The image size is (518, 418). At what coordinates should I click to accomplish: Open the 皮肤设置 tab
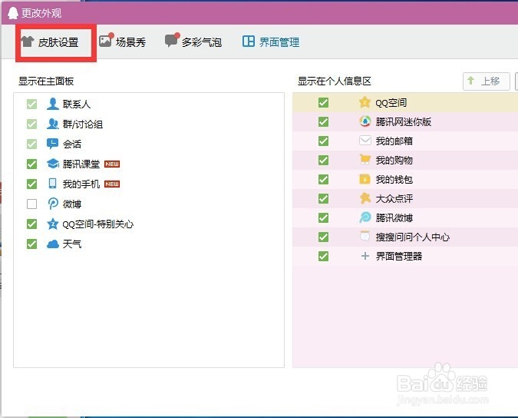coord(50,42)
